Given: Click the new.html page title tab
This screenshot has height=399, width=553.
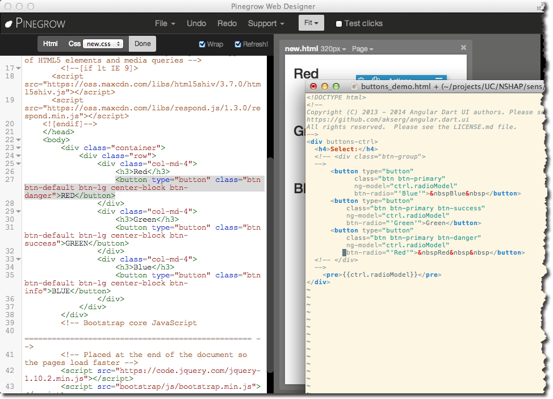Looking at the screenshot, I should pyautogui.click(x=301, y=49).
